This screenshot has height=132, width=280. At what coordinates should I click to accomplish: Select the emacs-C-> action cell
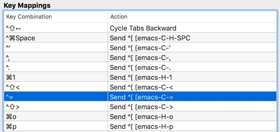tap(141, 107)
